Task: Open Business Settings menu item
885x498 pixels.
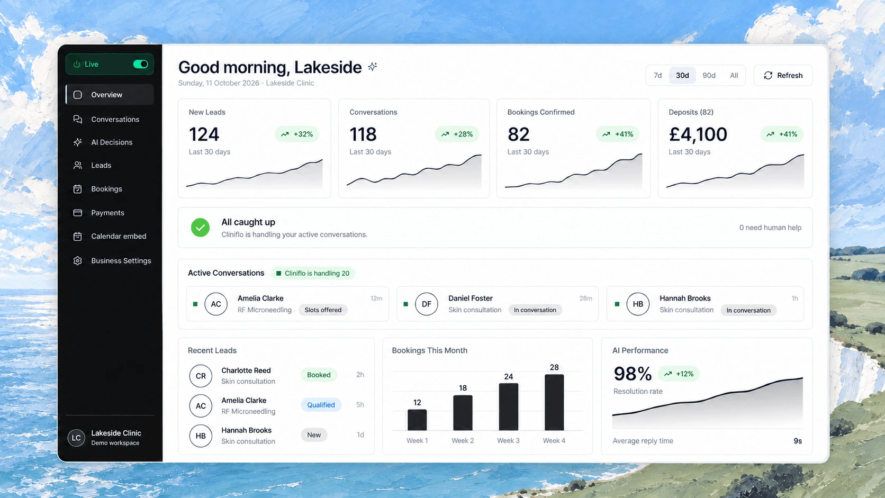Action: pyautogui.click(x=110, y=260)
